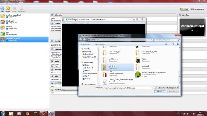207x116 pixels.
Task: Select the Survivers_Beta_3_Data folder
Action: point(150,53)
